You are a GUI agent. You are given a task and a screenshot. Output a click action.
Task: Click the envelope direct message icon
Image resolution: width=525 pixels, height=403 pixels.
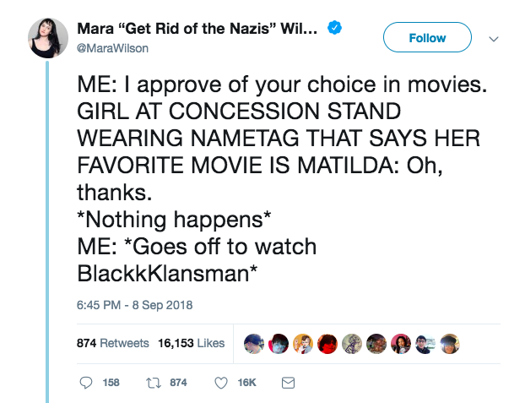pos(288,383)
